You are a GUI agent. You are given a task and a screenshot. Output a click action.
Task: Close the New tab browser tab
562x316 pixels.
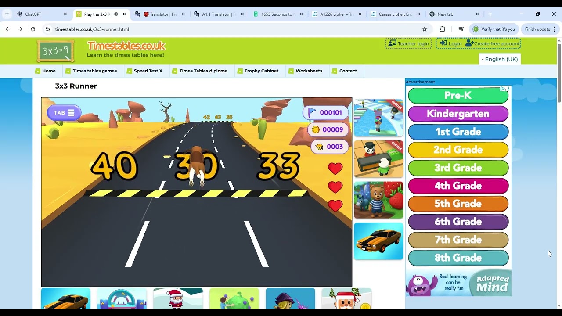click(x=477, y=14)
